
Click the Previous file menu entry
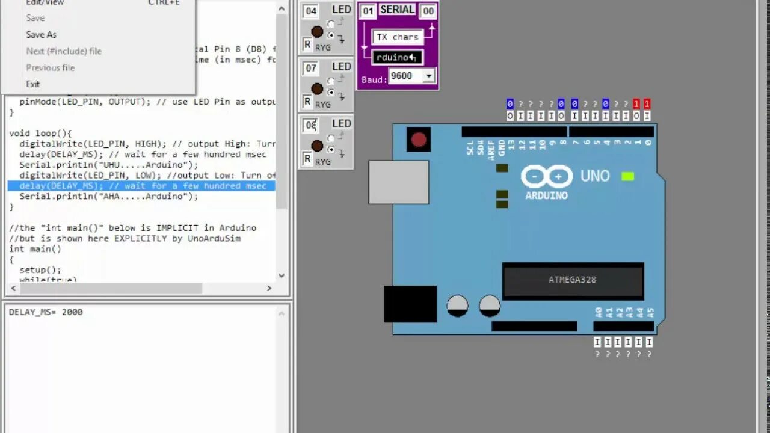(51, 67)
